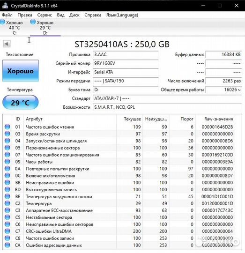Viewport: 245px width, 253px height.
Task: Click status orb for Высокоуровневая запись row
Action: pos(7,189)
